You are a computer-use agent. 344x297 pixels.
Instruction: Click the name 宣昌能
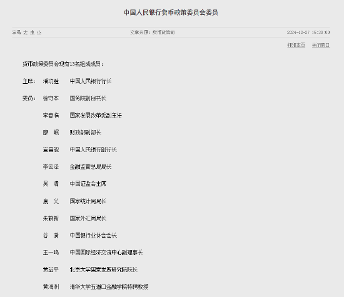pyautogui.click(x=51, y=149)
